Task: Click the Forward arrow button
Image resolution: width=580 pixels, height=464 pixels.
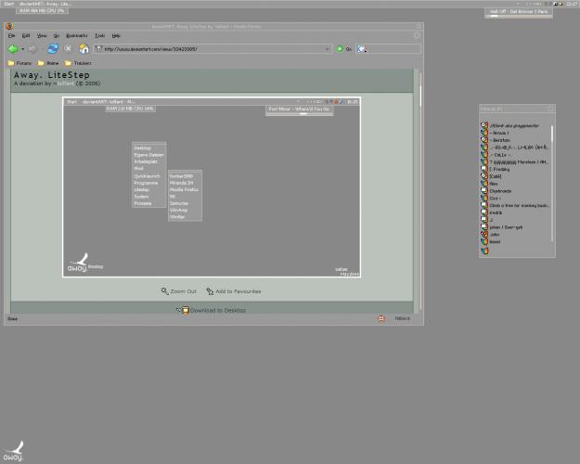Action: pyautogui.click(x=33, y=48)
